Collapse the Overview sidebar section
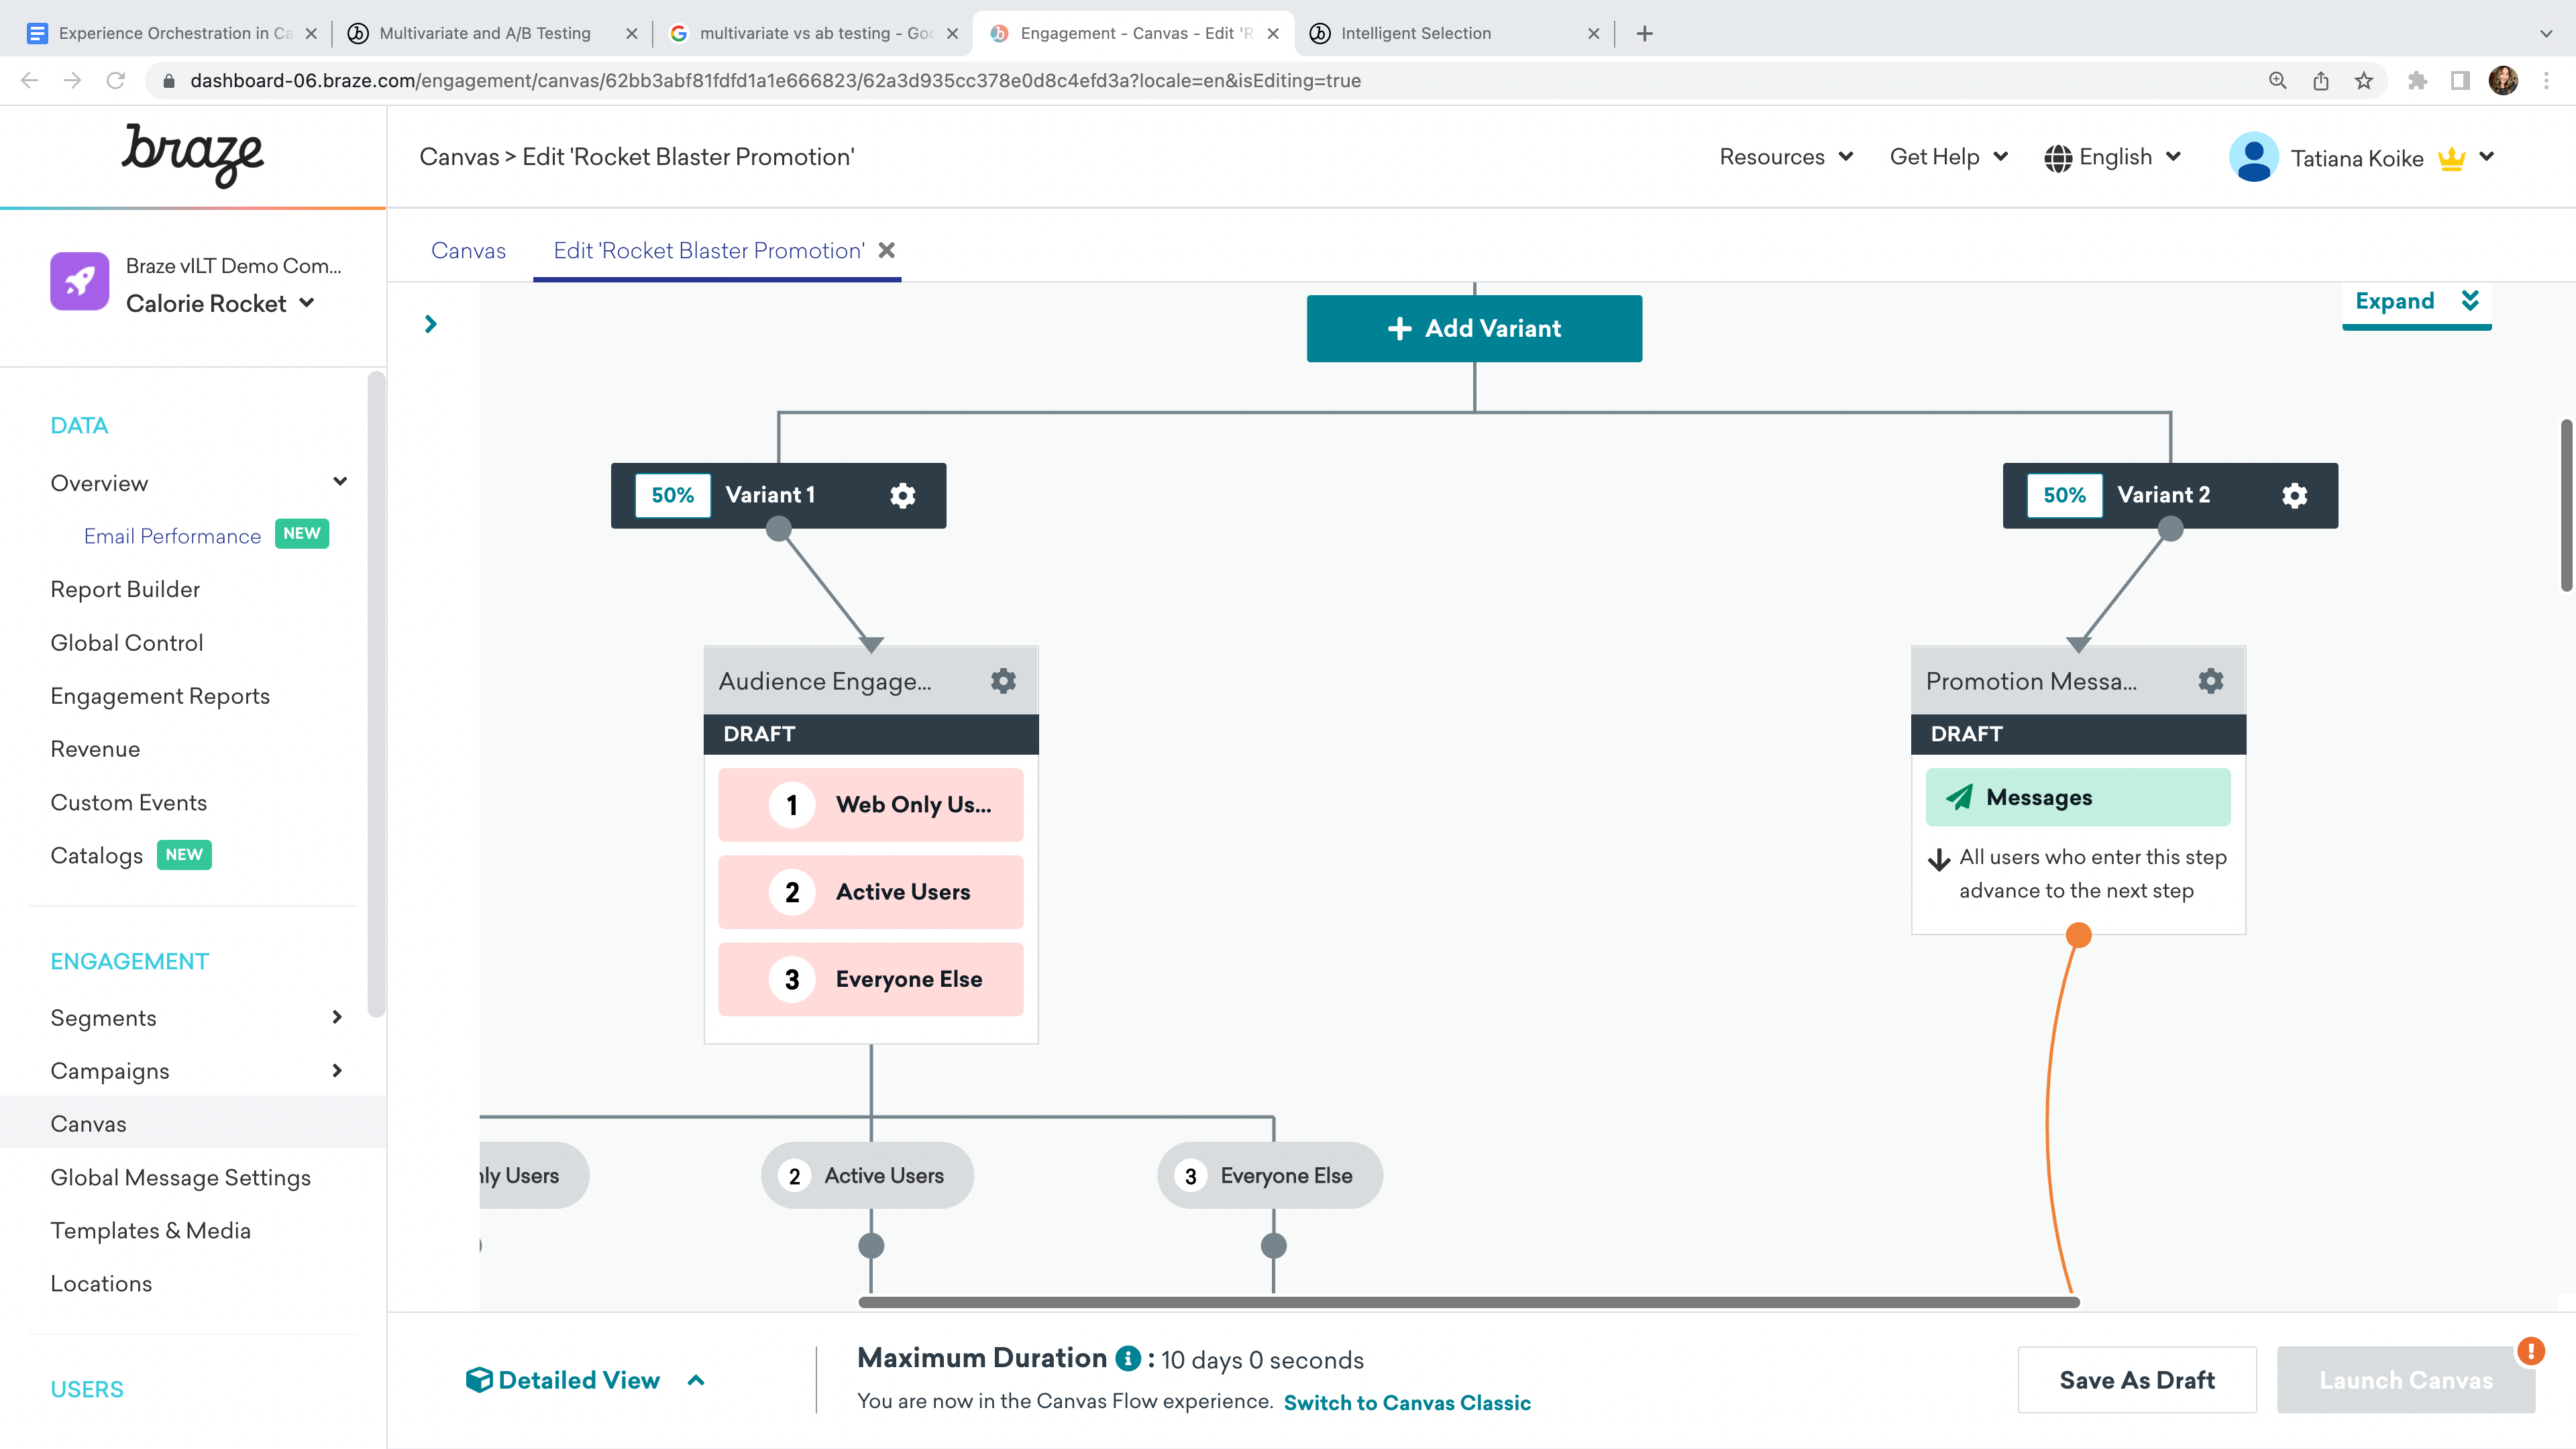Screen dimensions: 2576x1449 coord(340,482)
